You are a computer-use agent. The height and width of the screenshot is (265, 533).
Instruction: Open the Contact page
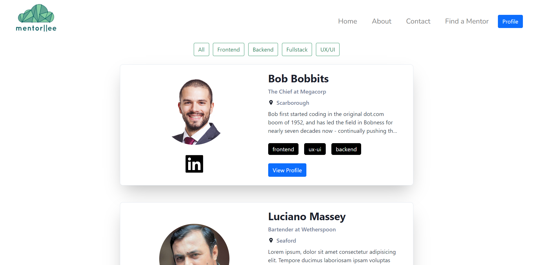point(418,21)
